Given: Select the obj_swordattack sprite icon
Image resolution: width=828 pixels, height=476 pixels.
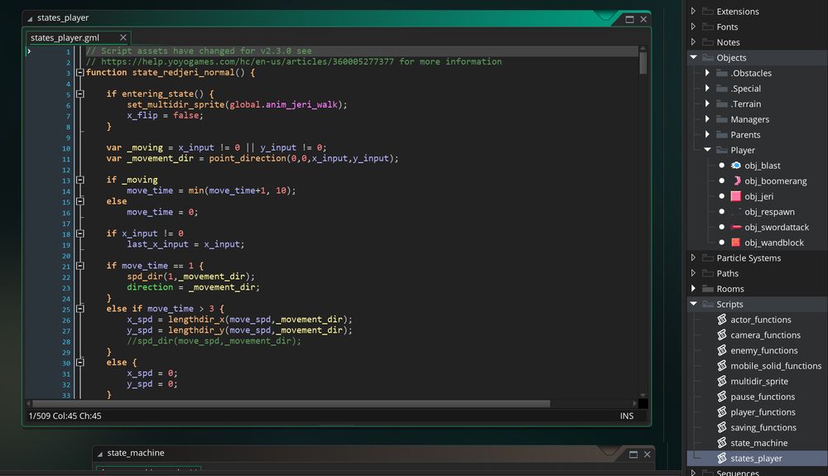Looking at the screenshot, I should [735, 228].
